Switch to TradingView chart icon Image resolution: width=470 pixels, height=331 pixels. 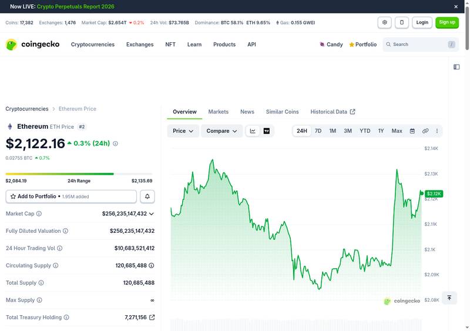click(267, 131)
